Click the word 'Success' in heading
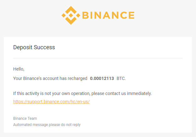 pyautogui.click(x=45, y=47)
